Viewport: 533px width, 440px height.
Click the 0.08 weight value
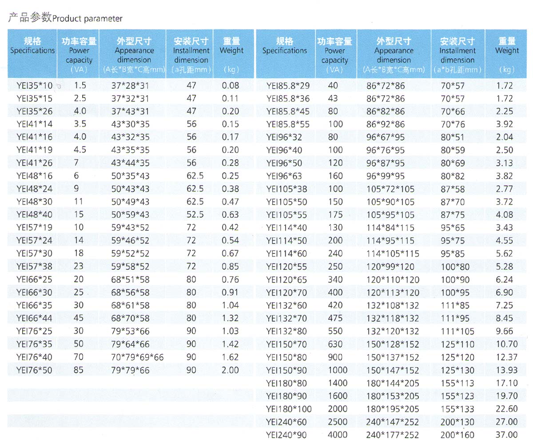click(230, 85)
